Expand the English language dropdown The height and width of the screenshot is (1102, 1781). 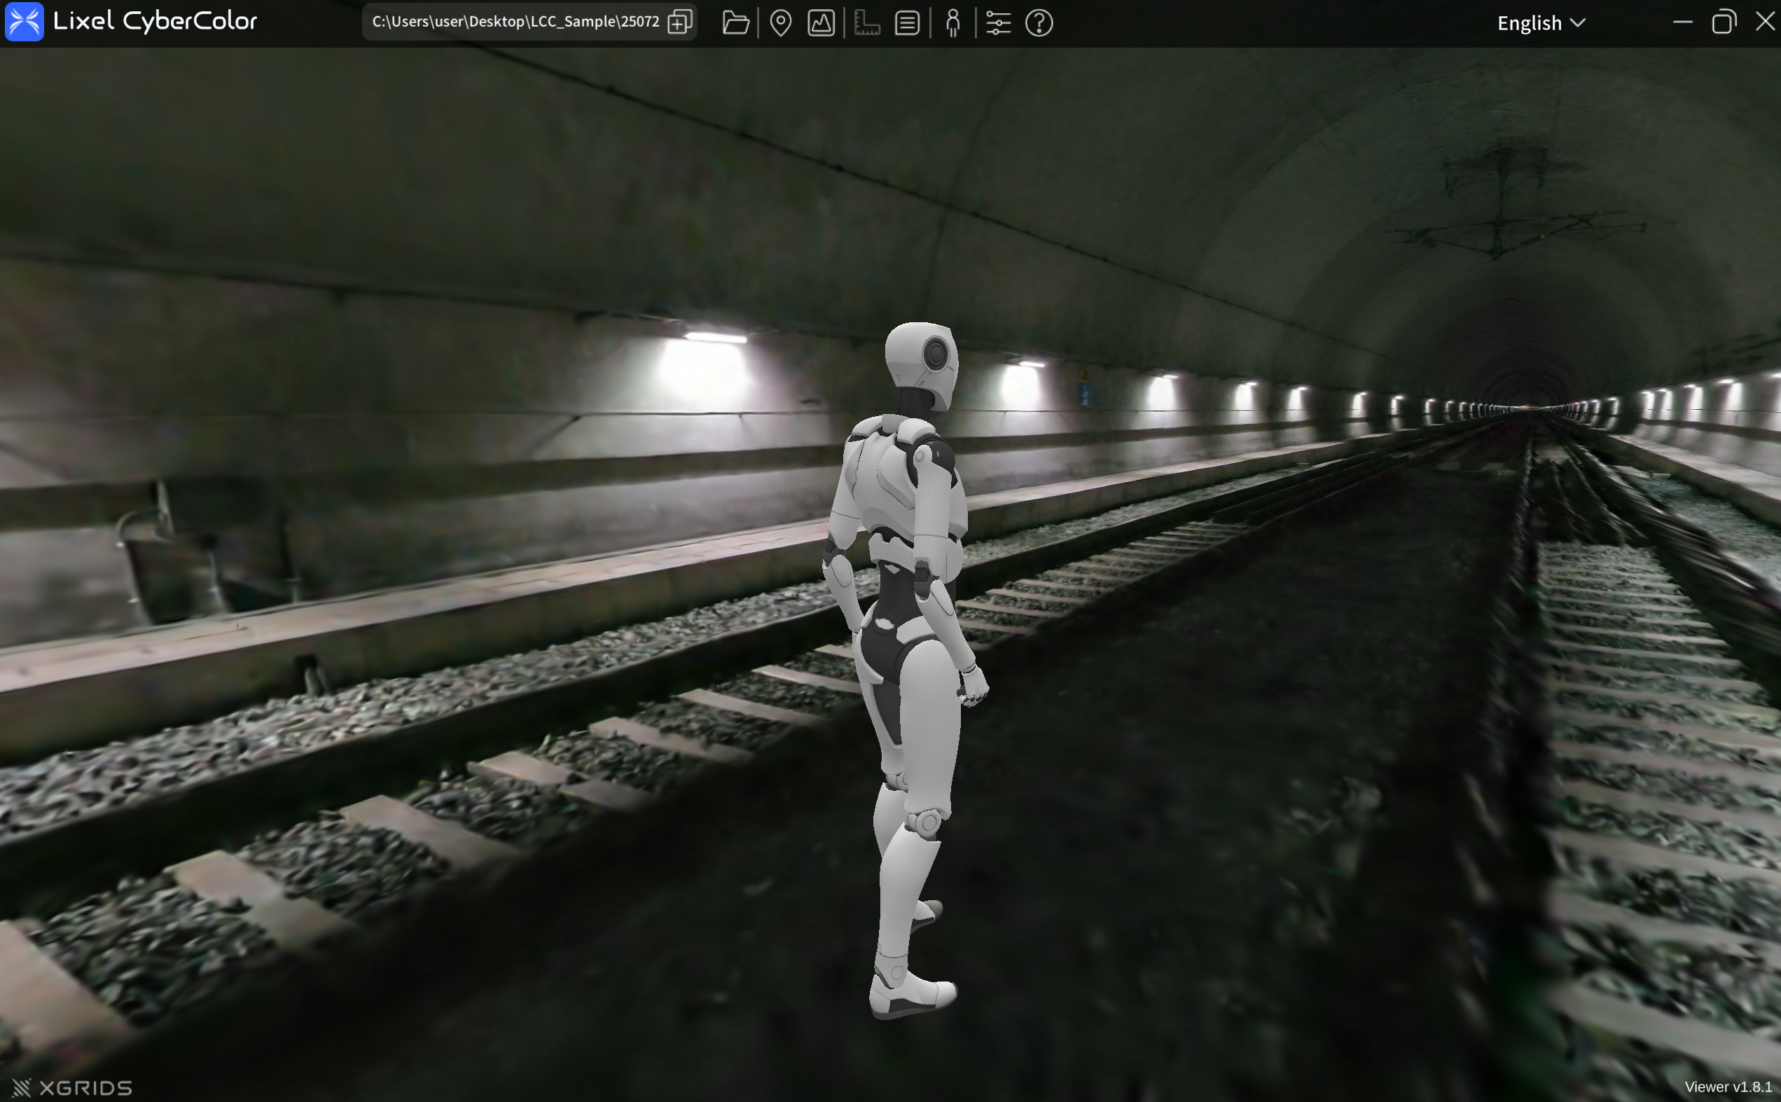pos(1530,23)
